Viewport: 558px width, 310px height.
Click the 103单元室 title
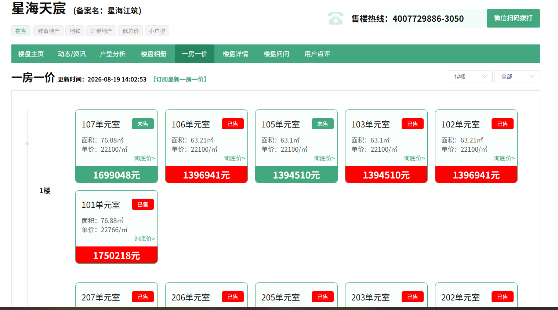371,125
